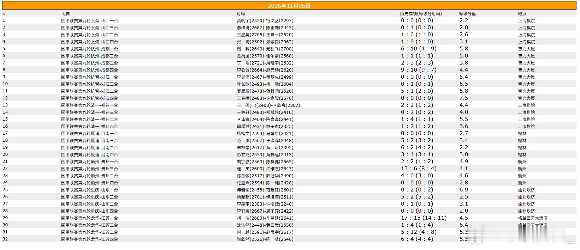Click the history record 13 : 6 (8 : 4)
Viewport: 580px width, 250px height.
tap(419, 169)
